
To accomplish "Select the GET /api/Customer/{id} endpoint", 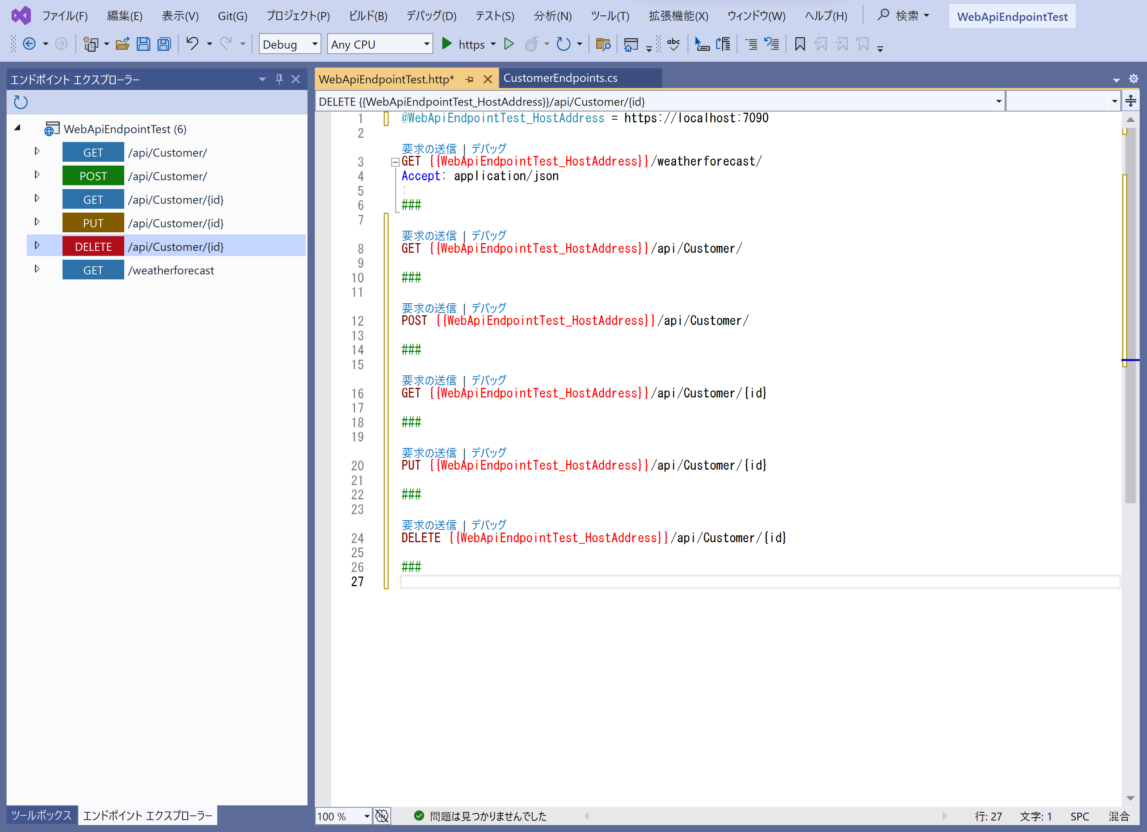I will coord(166,199).
